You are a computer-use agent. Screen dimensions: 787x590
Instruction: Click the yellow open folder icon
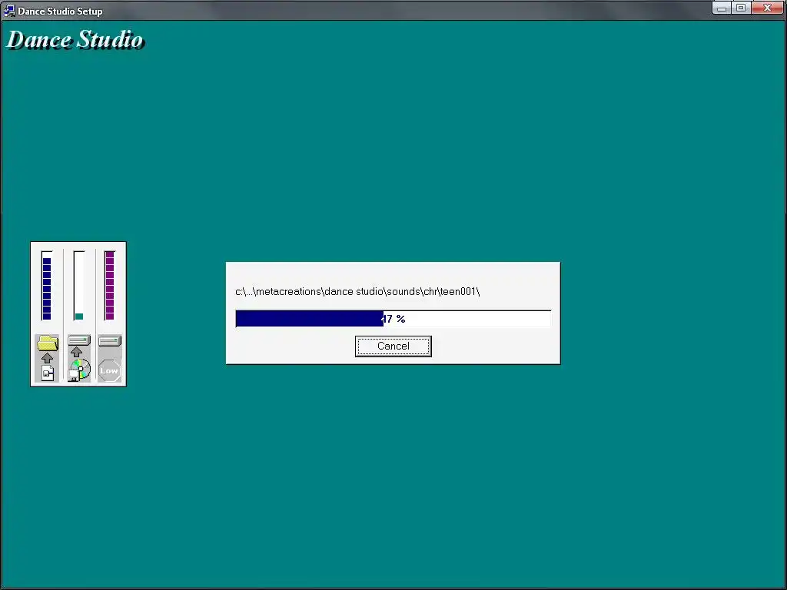47,343
